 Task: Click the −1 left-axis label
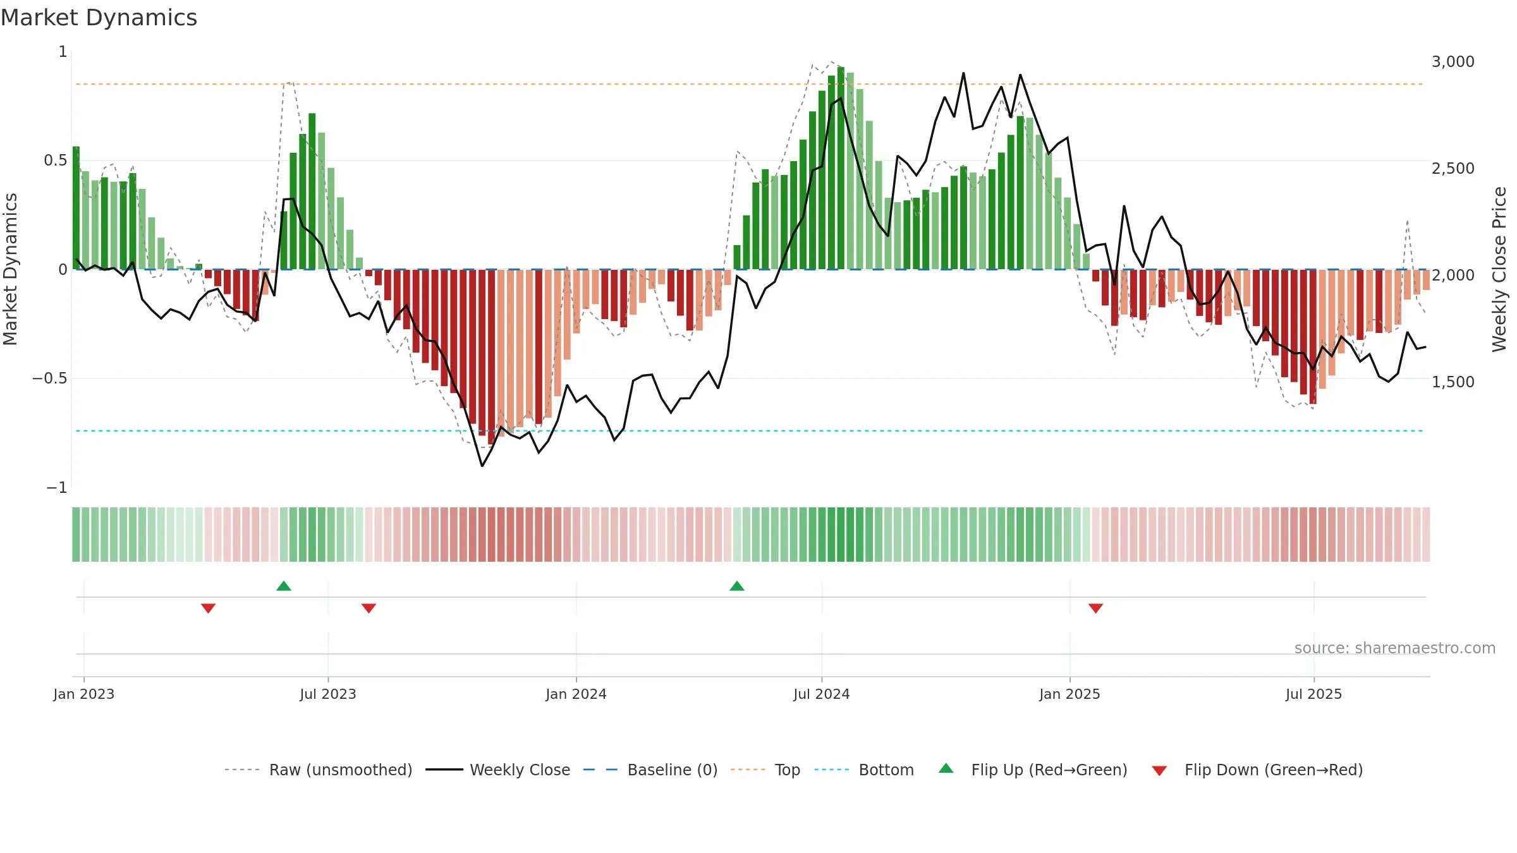(57, 488)
